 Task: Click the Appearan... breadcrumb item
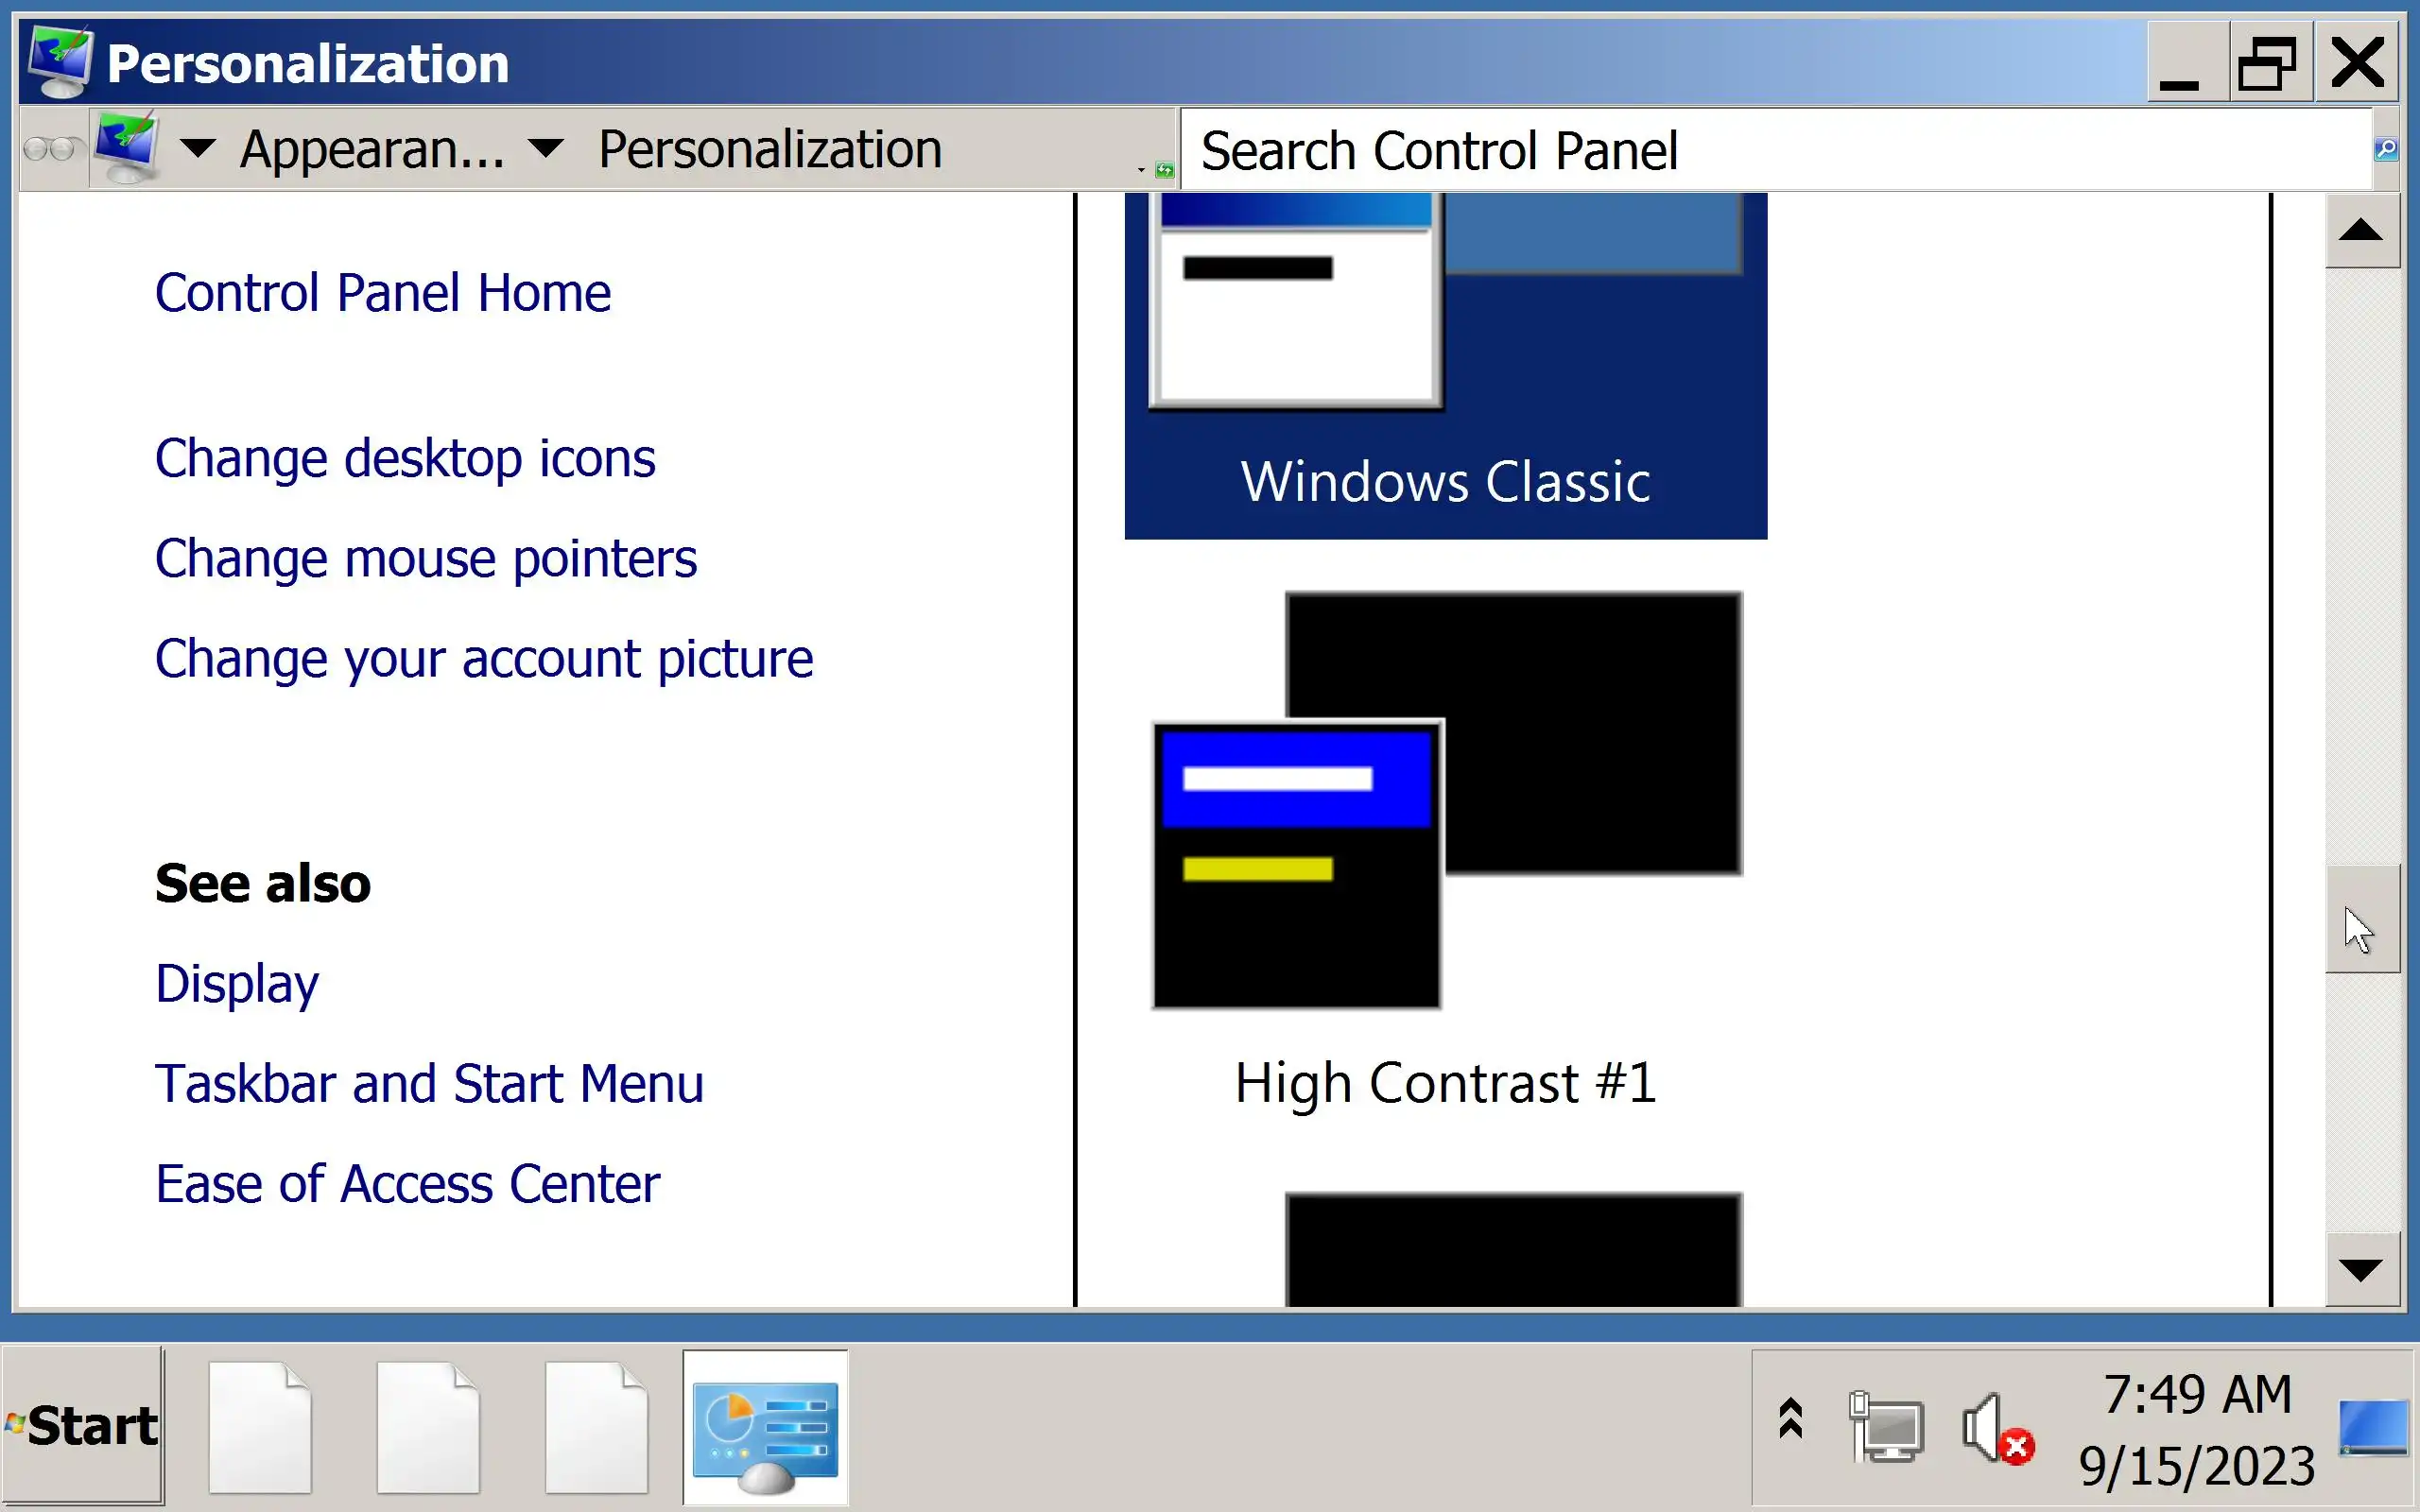tap(372, 149)
